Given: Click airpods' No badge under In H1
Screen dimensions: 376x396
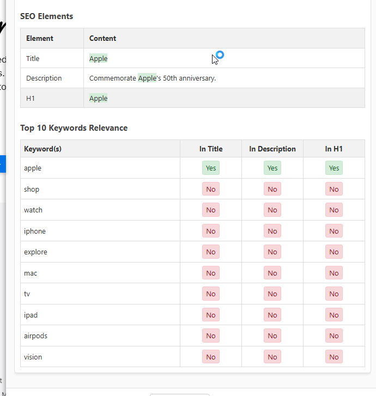Looking at the screenshot, I should tap(334, 336).
